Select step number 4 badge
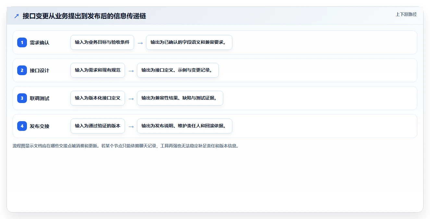Image resolution: width=430 pixels, height=219 pixels. [x=22, y=126]
